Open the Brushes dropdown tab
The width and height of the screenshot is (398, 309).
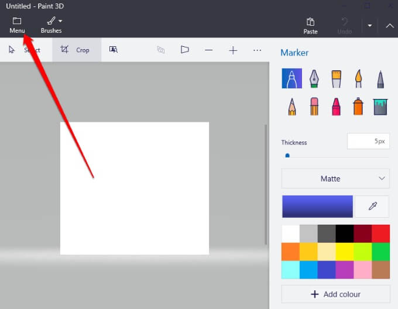(52, 25)
